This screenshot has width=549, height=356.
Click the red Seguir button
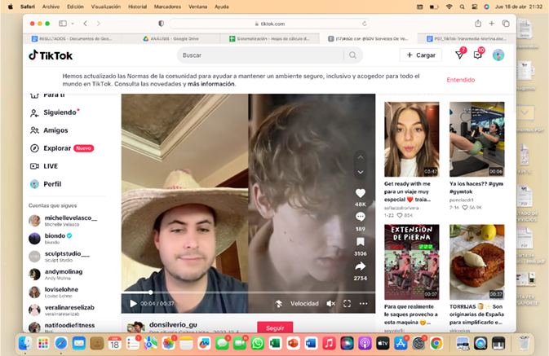click(x=275, y=327)
